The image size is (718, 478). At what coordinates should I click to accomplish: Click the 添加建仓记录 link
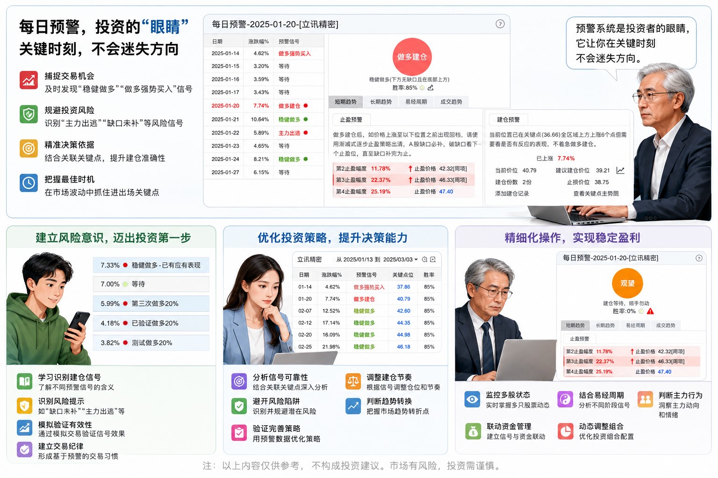[512, 194]
